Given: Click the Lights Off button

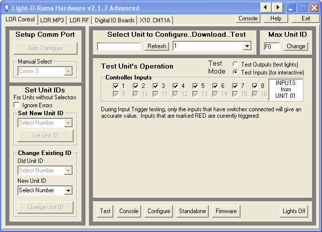Looking at the screenshot, I should coord(294,211).
